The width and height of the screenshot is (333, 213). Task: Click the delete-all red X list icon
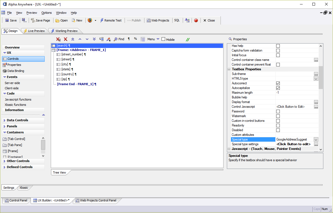click(x=58, y=39)
